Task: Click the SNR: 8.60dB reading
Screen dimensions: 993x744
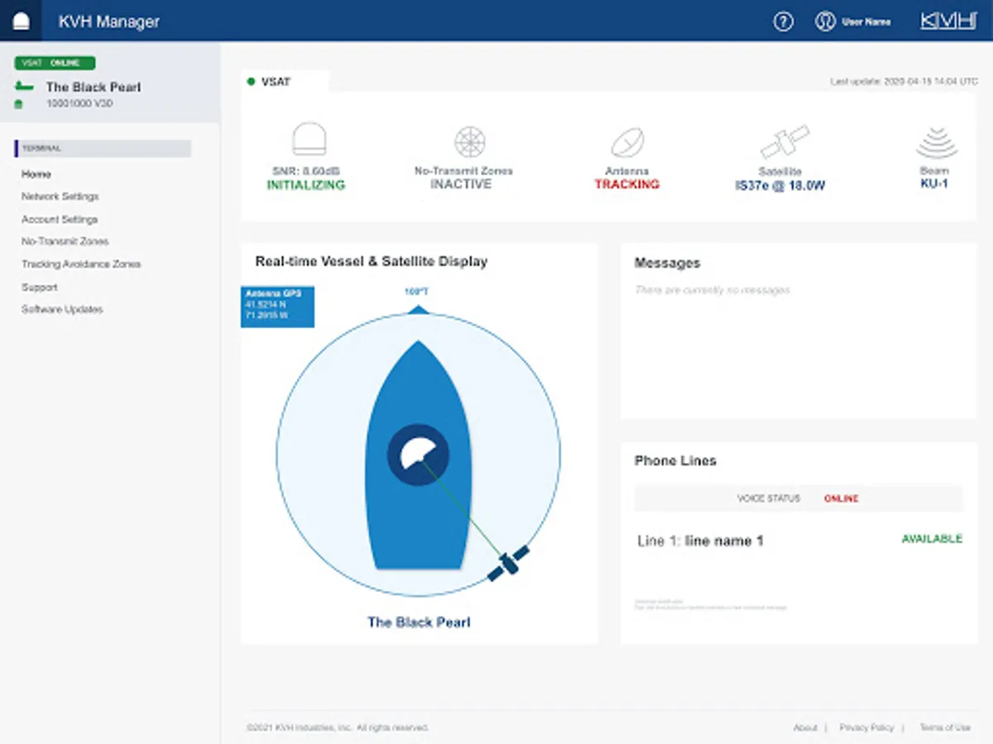Action: point(305,171)
